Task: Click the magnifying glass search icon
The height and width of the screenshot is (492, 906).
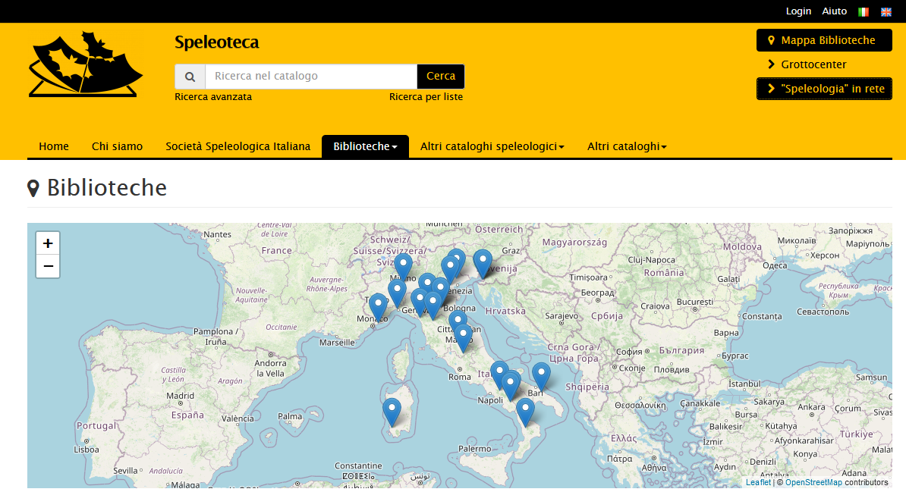Action: (x=190, y=77)
